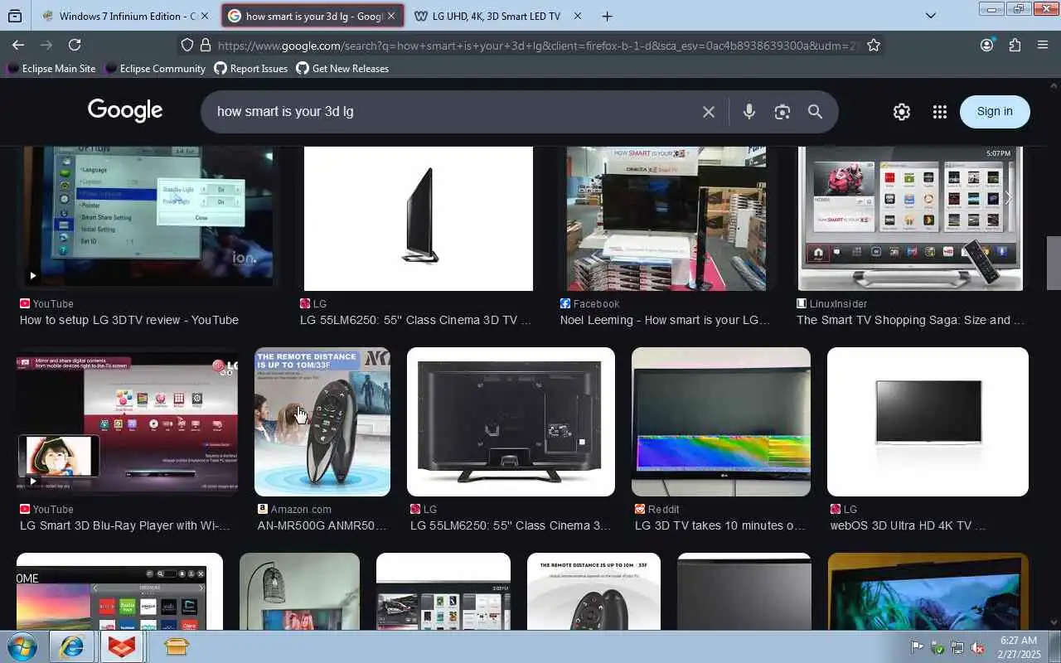Open the Extensions puzzle icon
Viewport: 1061px width, 663px height.
pos(1015,45)
